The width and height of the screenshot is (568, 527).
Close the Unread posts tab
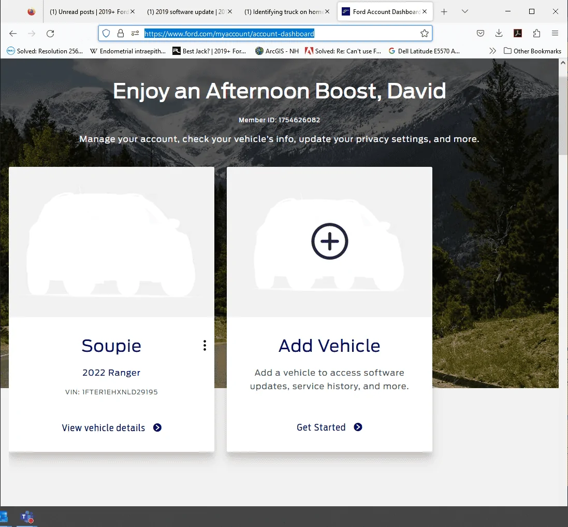tap(133, 11)
